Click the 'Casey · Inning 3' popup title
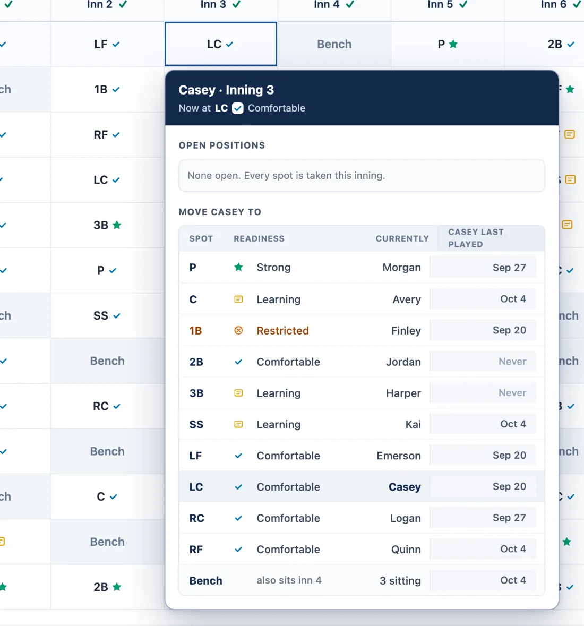Screen dimensions: 584x626 [226, 90]
